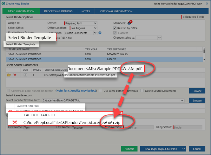Switch to the Processing Options tab
Screen dimensions: 211x155
[x=58, y=11]
